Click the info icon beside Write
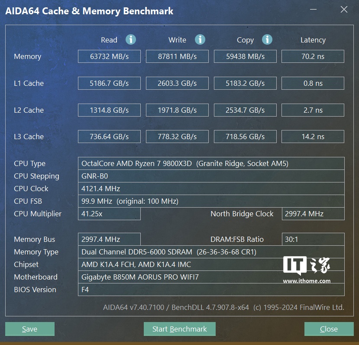This screenshot has width=359, height=345. click(x=200, y=40)
